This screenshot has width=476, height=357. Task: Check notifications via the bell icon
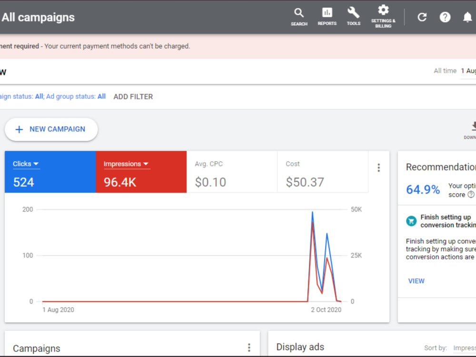click(x=467, y=17)
